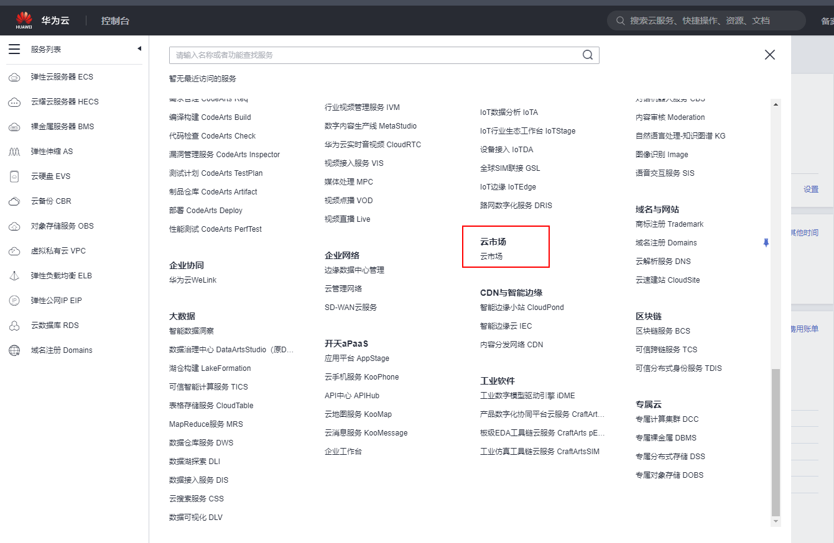Open 华为云WeLink under 企业协同
This screenshot has width=834, height=543.
(x=193, y=280)
